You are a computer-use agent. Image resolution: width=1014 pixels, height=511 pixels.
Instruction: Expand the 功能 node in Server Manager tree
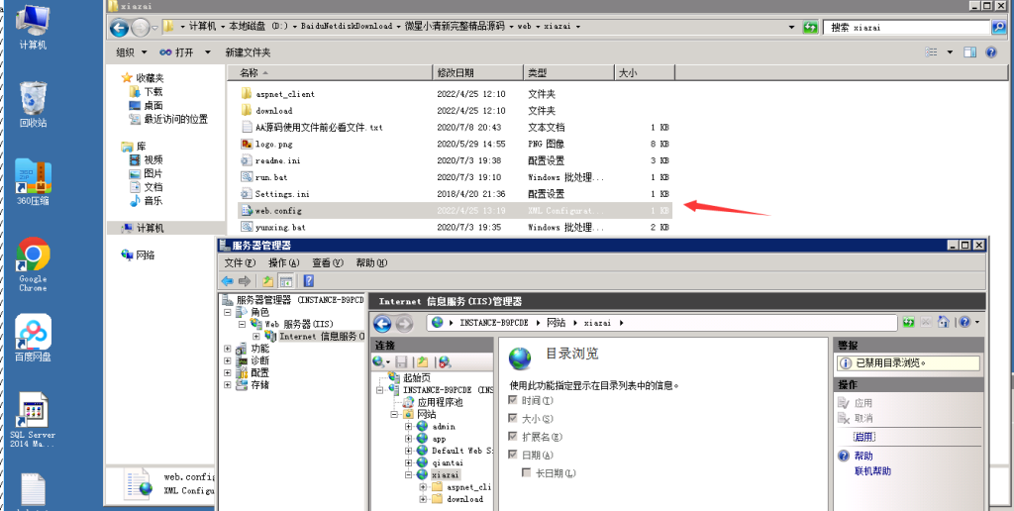[x=228, y=349]
